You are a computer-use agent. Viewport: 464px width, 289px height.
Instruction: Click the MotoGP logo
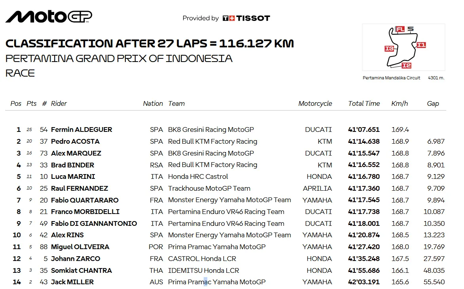coord(49,17)
